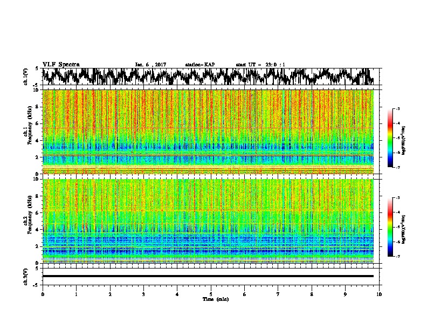The height and width of the screenshot is (330, 427).
Task: Click the ch.1 spectrogram panel
Action: pos(208,132)
